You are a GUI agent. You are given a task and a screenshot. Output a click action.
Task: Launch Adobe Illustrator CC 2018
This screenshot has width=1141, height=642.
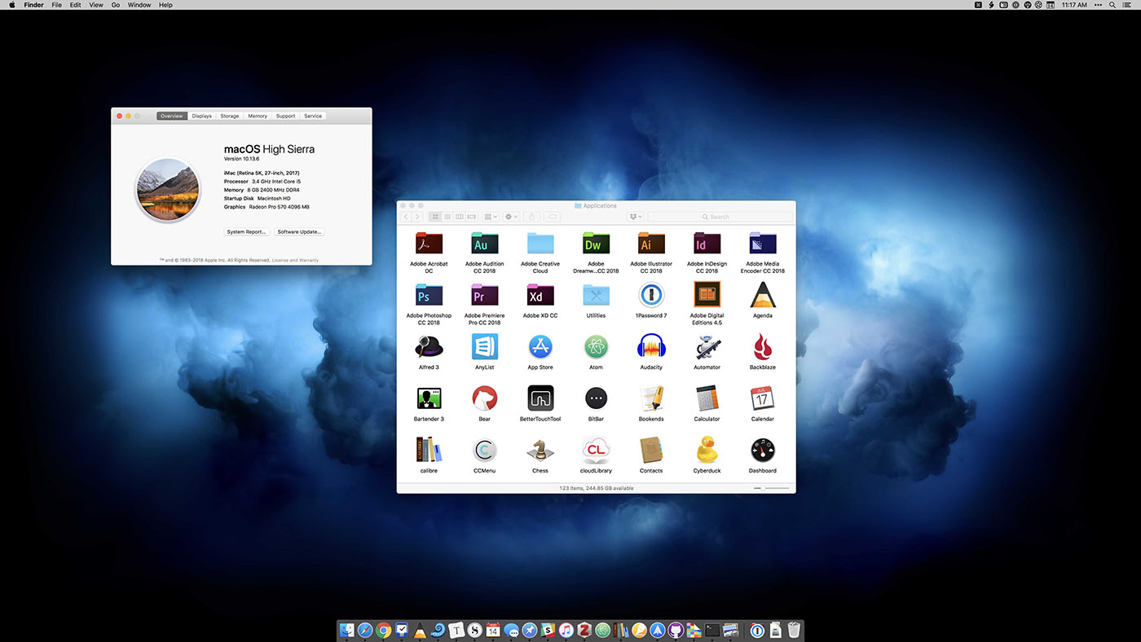651,243
